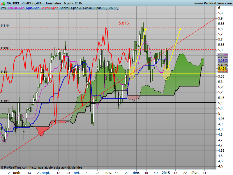The width and height of the screenshot is (233, 175).
Task: Click the Journalier timeframe label
Action: pos(53,3)
